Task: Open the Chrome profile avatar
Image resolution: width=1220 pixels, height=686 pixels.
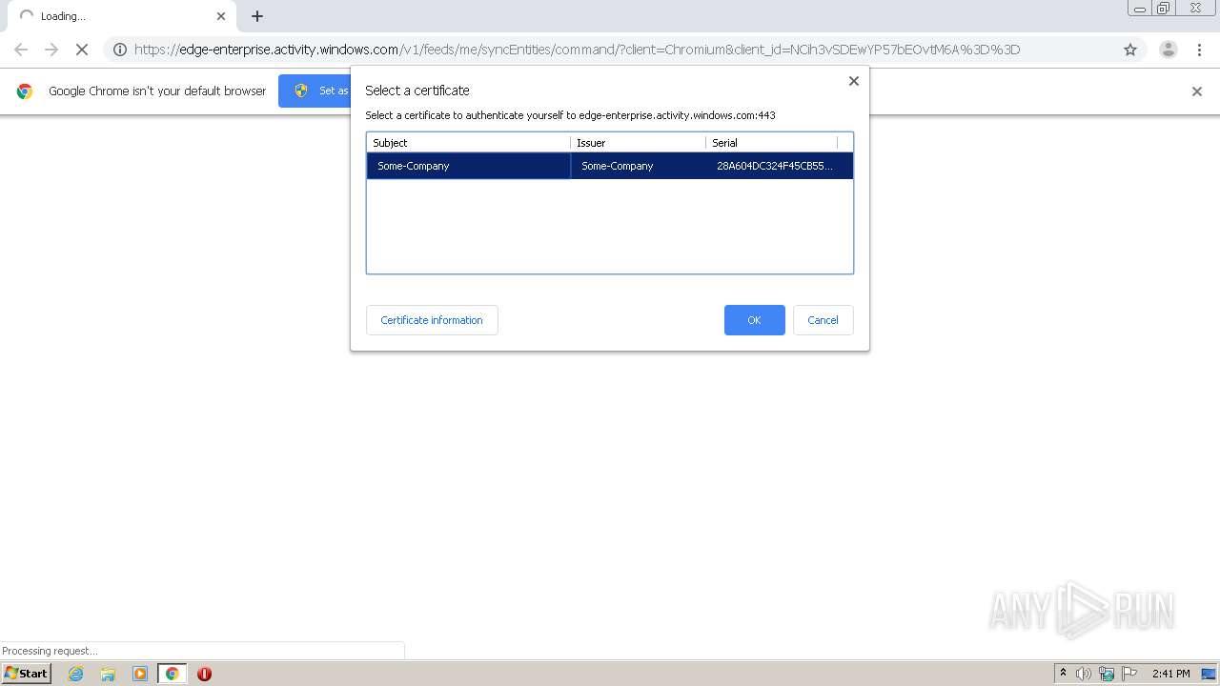Action: tap(1169, 50)
